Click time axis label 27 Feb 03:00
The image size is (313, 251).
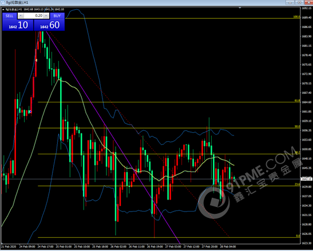pos(173,246)
